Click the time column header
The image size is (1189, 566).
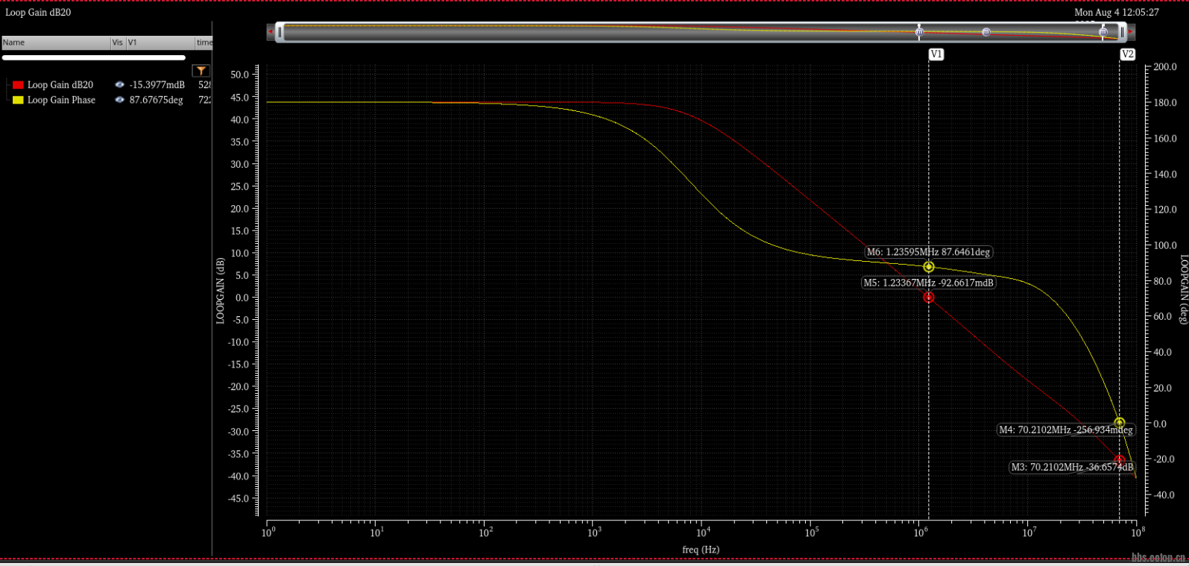pyautogui.click(x=204, y=43)
